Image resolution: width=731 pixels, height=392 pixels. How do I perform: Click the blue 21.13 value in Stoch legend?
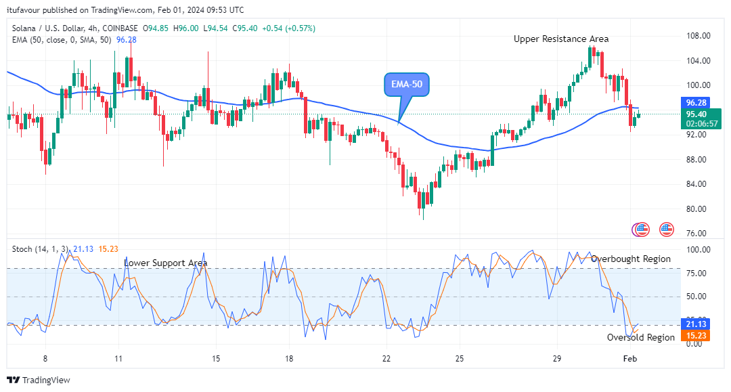tap(83, 249)
